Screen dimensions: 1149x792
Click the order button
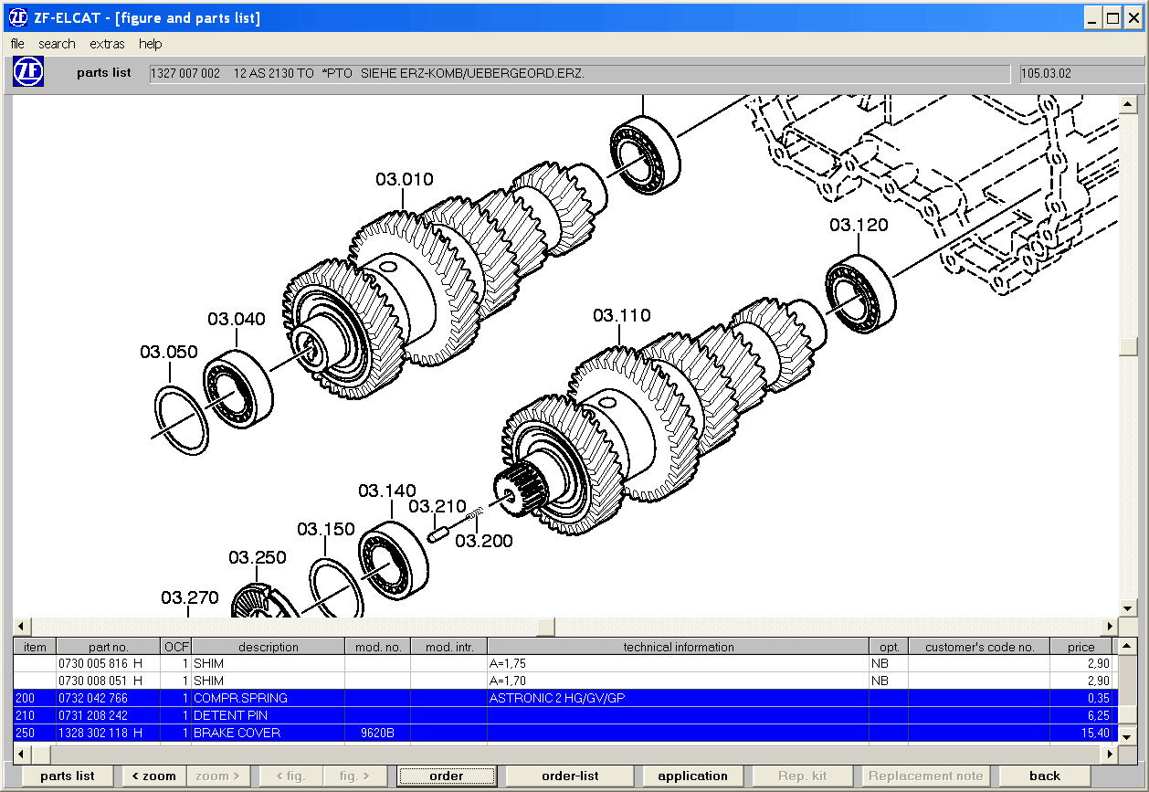447,776
